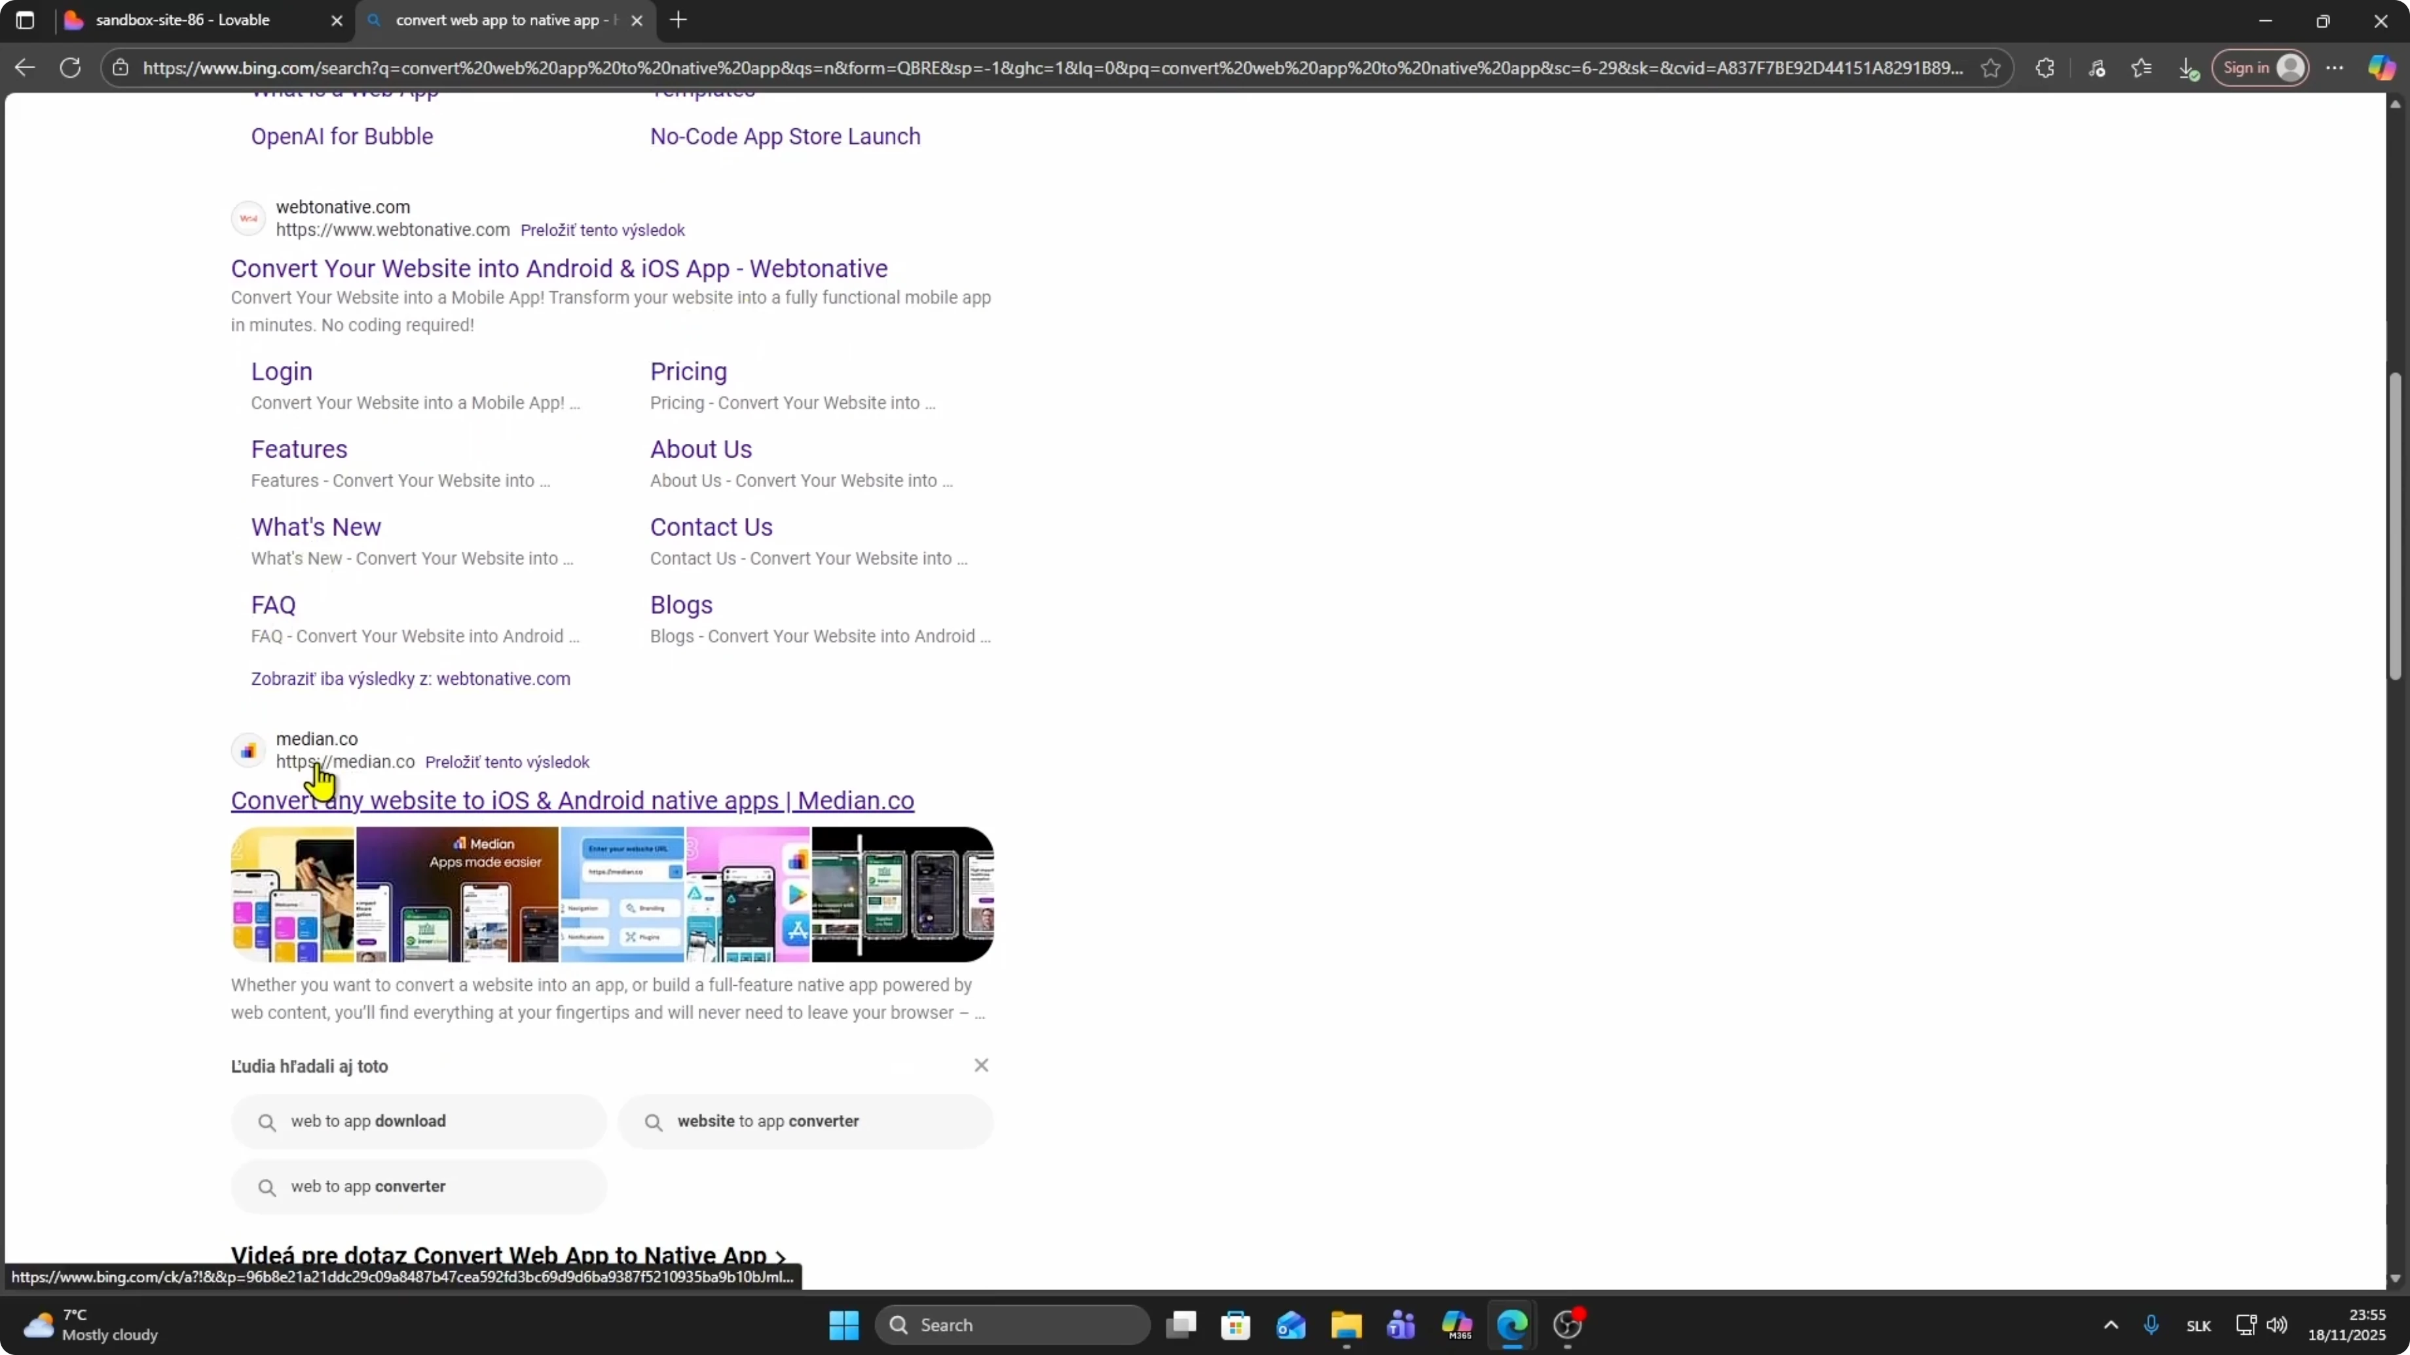
Task: Translate the median.co result link
Action: click(x=507, y=762)
